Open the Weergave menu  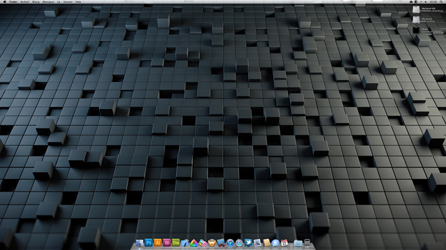48,1
